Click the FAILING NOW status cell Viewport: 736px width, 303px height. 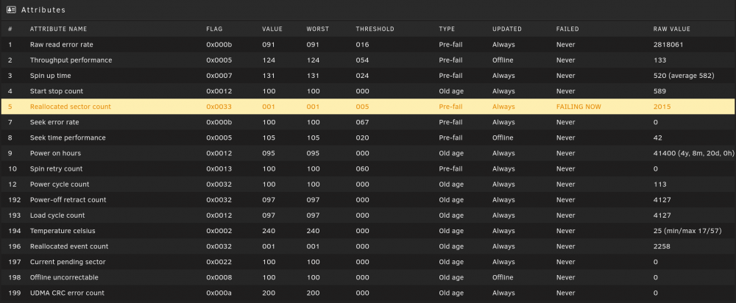[578, 107]
